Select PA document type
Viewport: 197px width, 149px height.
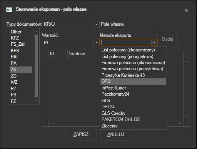tap(21, 63)
